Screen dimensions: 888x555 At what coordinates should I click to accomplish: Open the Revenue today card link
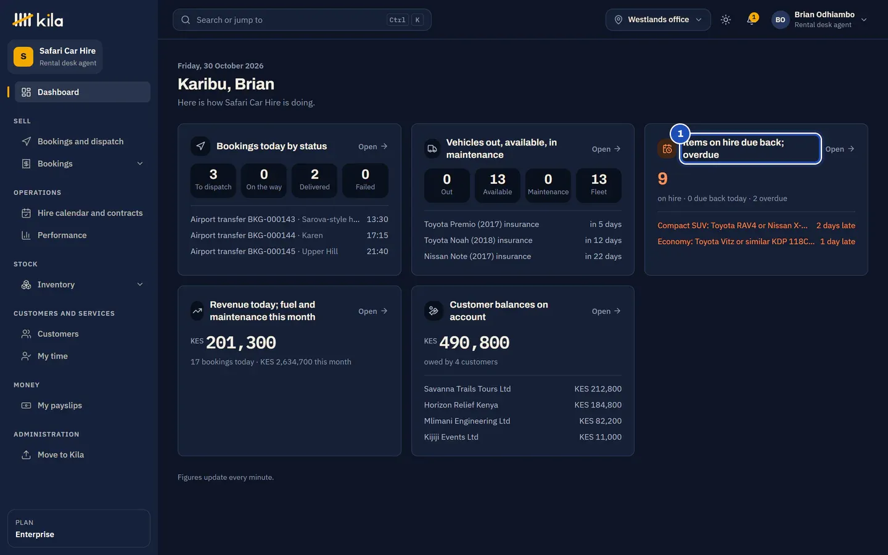coord(373,311)
